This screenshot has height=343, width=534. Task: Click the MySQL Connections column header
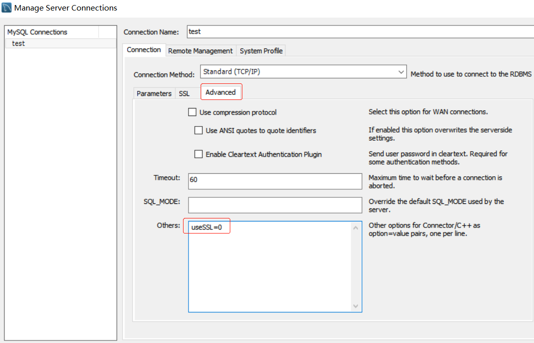coord(52,32)
